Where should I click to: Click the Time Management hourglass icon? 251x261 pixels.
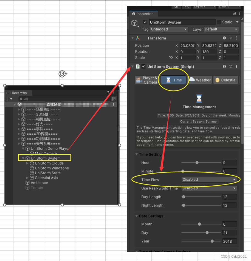199,98
